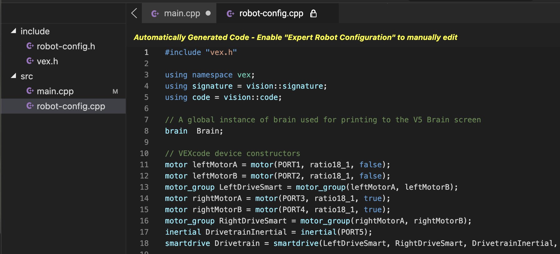Click the rightMotorB declaration line
Image resolution: width=560 pixels, height=254 pixels.
click(277, 210)
